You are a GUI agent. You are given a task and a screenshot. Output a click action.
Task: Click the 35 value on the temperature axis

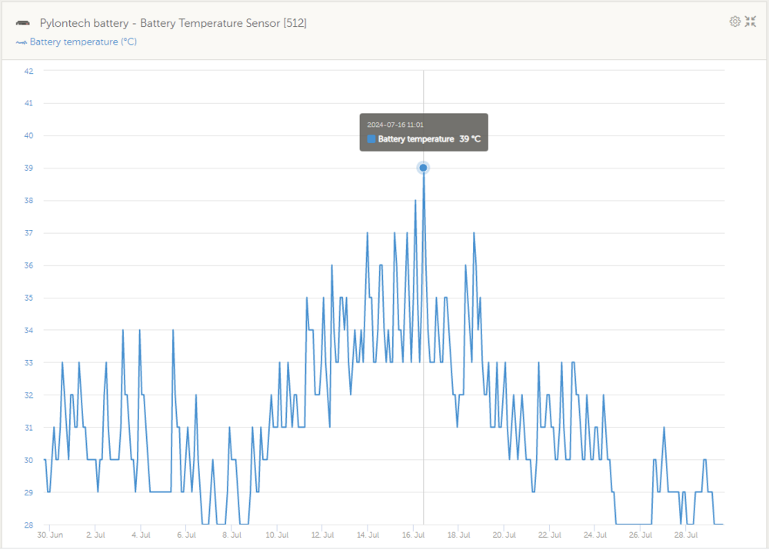[x=28, y=298]
